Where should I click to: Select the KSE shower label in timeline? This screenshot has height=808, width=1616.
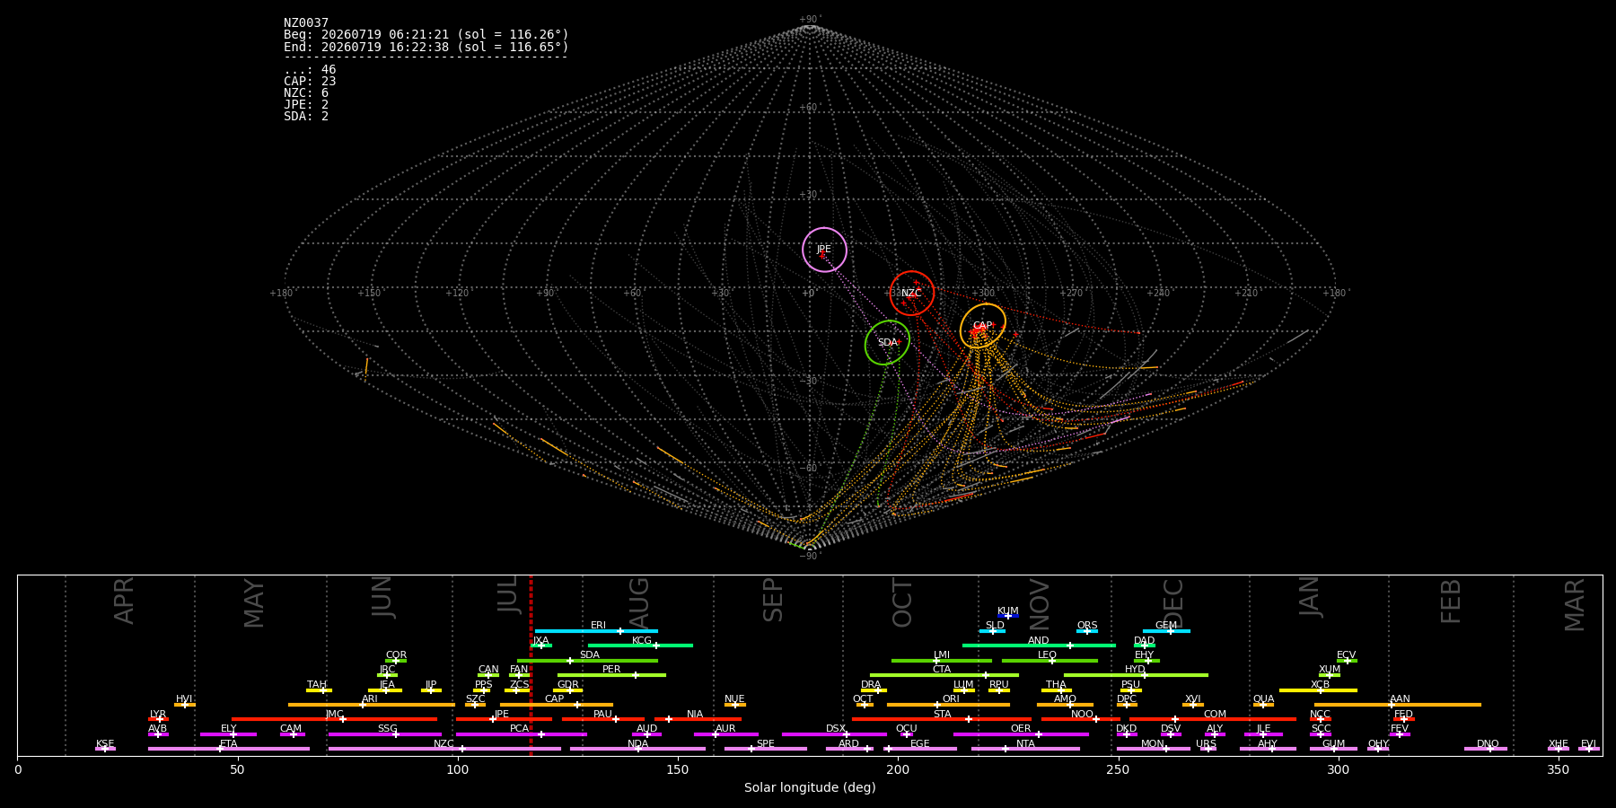pos(105,744)
